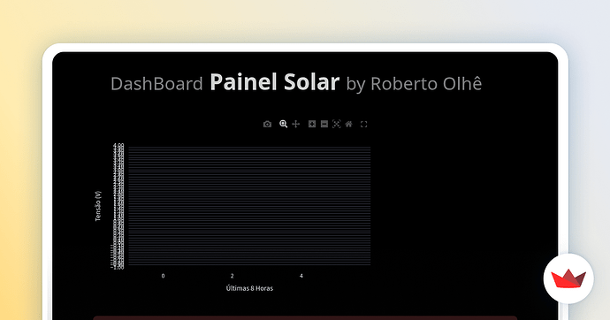Select the magnifier Zoom tool
This screenshot has height=320, width=610.
[283, 124]
